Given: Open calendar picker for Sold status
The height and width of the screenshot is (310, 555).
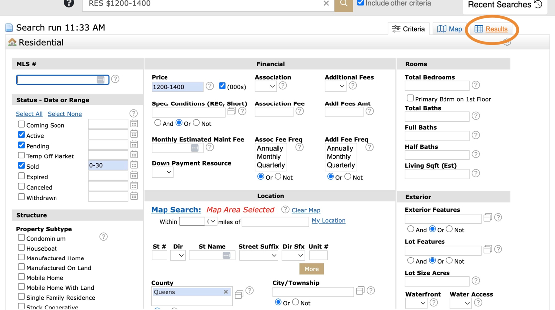Looking at the screenshot, I should click(x=134, y=165).
